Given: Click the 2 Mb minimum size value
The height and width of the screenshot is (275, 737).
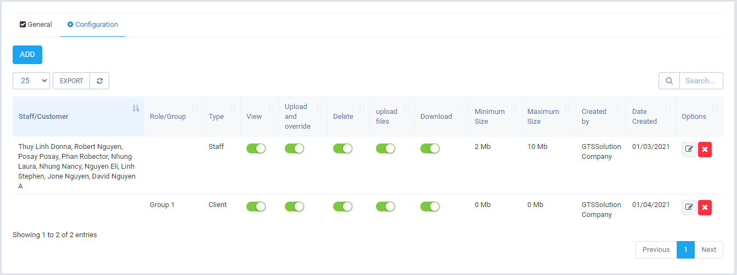Looking at the screenshot, I should click(x=483, y=147).
